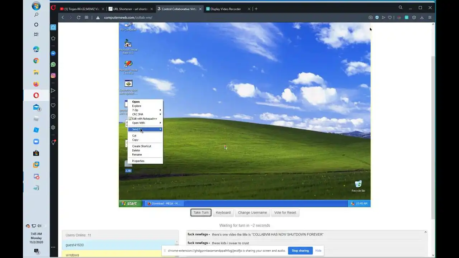Viewport: 459px width, 258px height.
Task: Select Rename in the context menu
Action: [145, 155]
